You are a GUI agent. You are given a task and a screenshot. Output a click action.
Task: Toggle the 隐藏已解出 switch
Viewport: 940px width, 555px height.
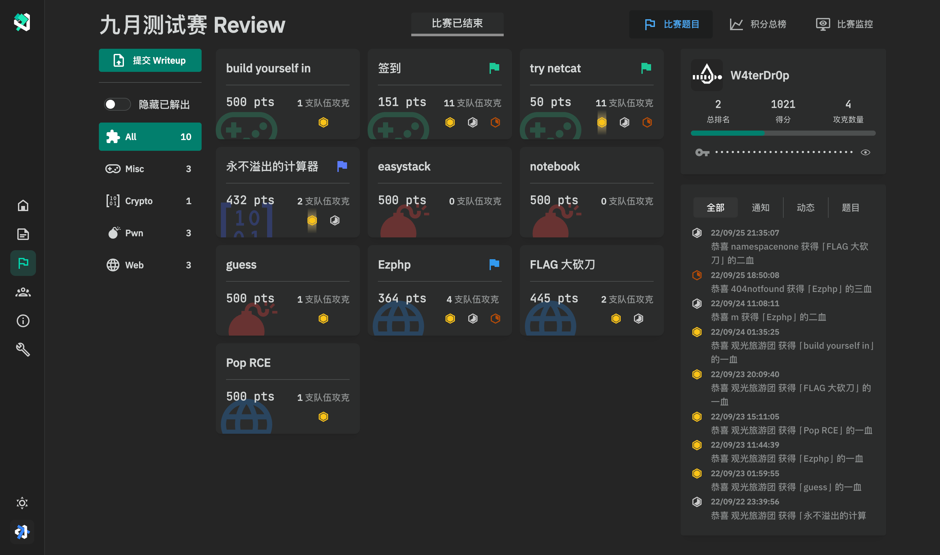(x=117, y=104)
